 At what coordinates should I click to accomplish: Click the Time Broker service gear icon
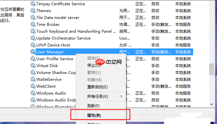(33, 24)
